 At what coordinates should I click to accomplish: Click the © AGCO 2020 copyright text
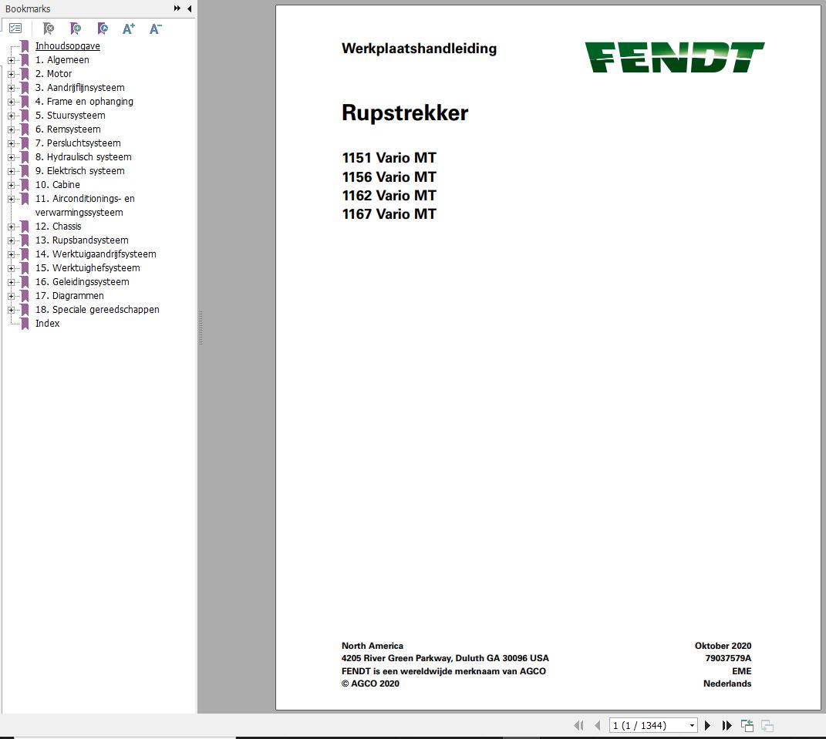[370, 684]
